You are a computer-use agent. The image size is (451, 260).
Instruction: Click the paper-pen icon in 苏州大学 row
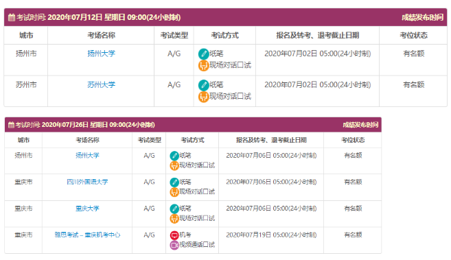point(203,85)
